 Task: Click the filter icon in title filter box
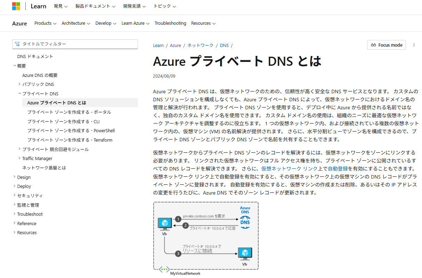(x=17, y=44)
